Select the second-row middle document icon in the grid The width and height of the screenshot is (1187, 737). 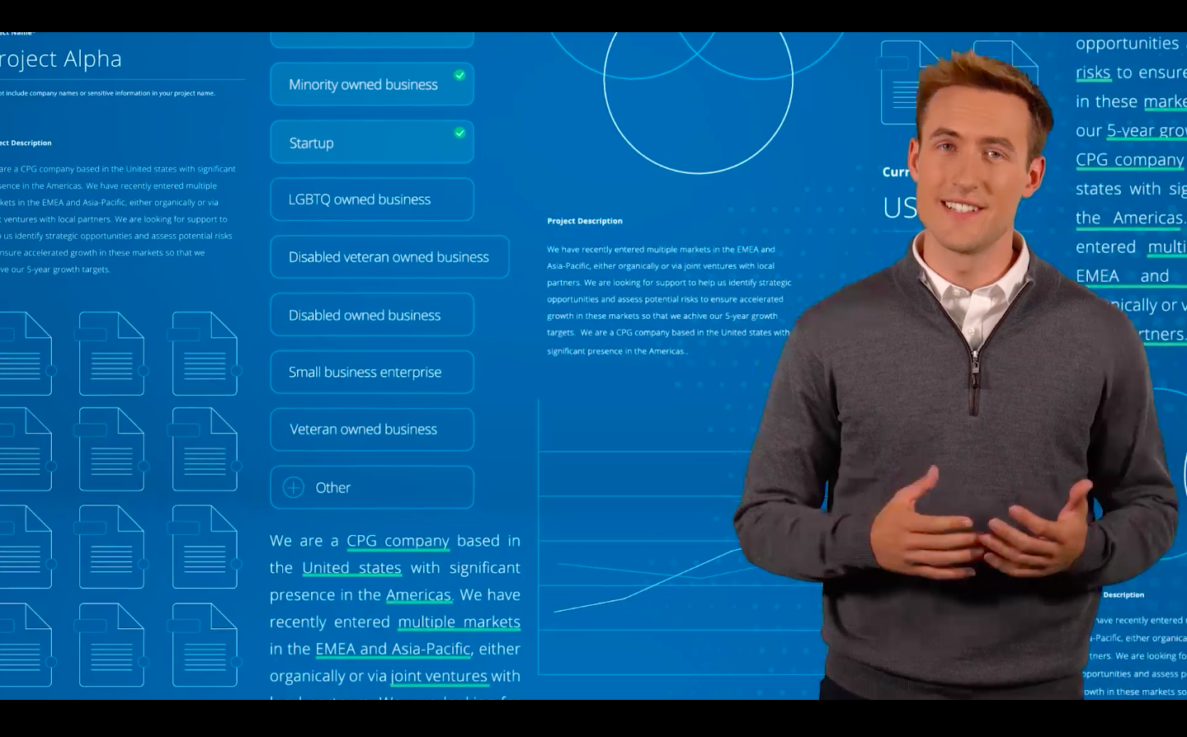[112, 450]
